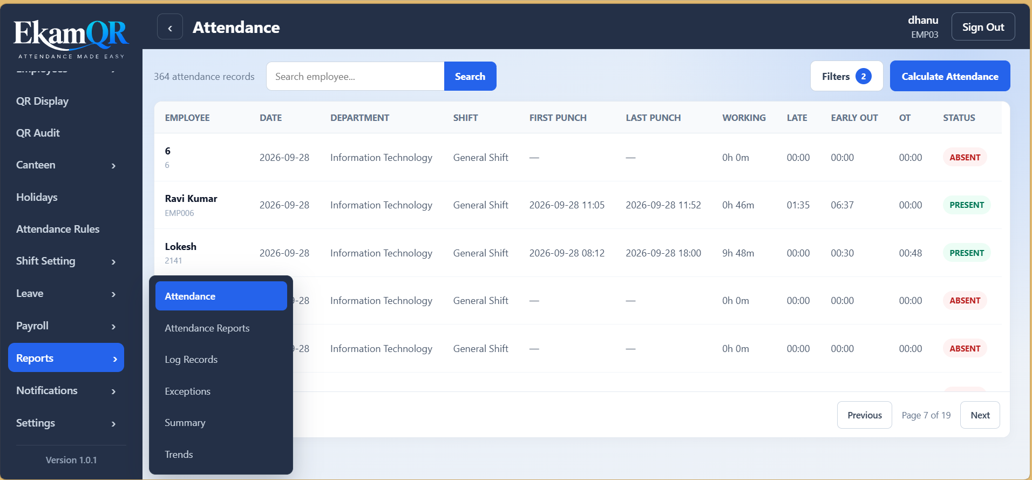Image resolution: width=1032 pixels, height=480 pixels.
Task: Go to the Next page
Action: [980, 415]
